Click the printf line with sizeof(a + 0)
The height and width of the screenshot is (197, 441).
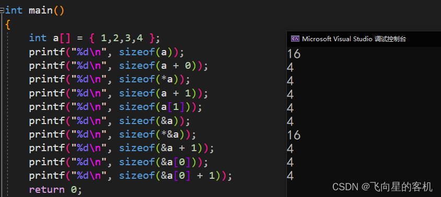click(119, 66)
